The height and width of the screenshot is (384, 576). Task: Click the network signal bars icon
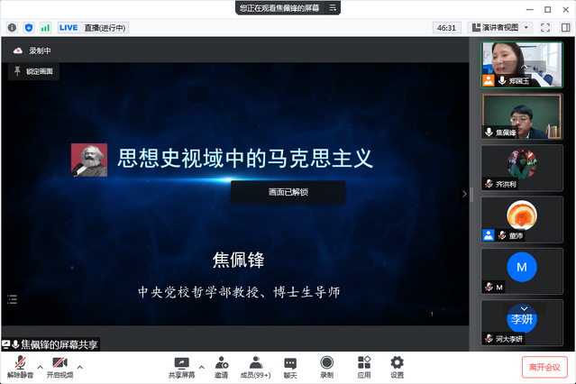coord(45,28)
